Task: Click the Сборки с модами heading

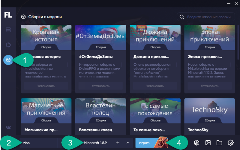Action: 45,17
